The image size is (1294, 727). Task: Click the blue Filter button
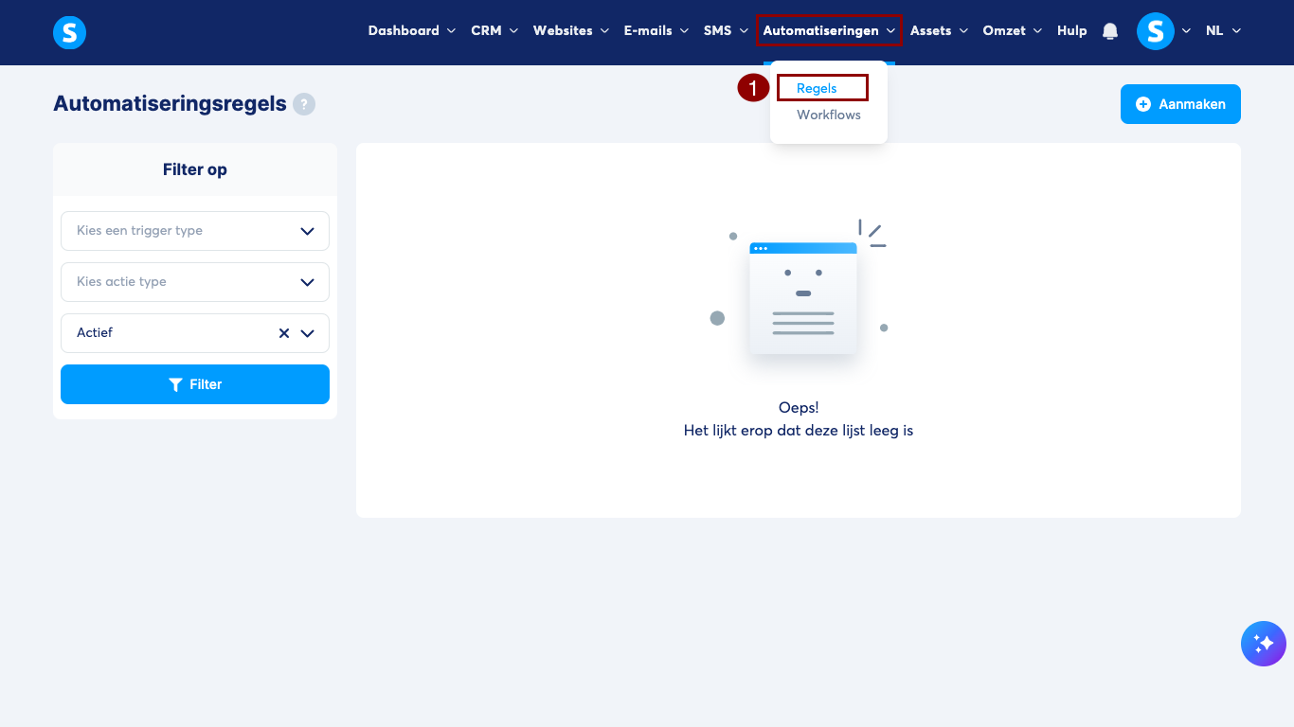click(195, 384)
